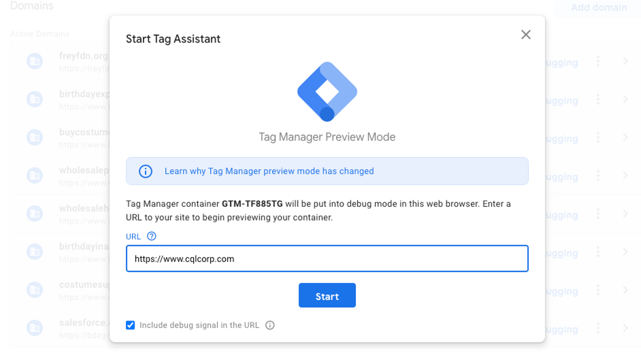Viewport: 641px width, 357px height.
Task: Select the buycostume domain name text
Action: (84, 132)
